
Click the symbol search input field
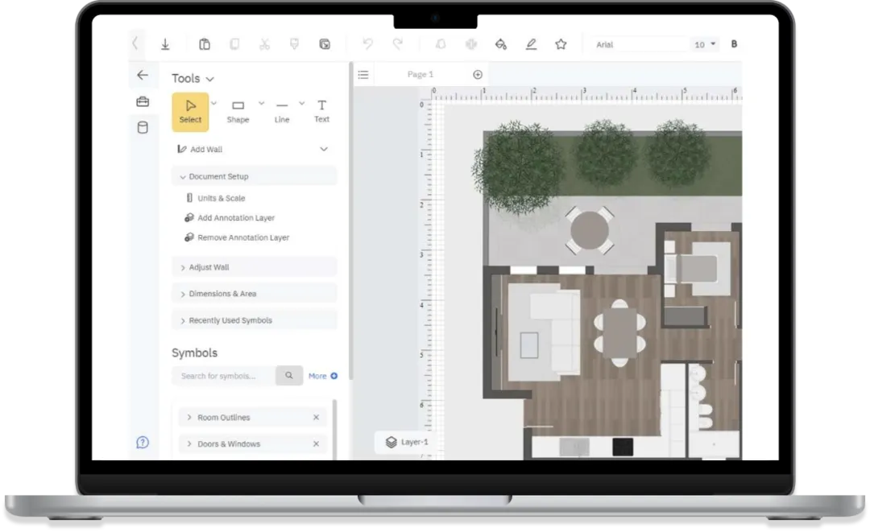click(223, 376)
